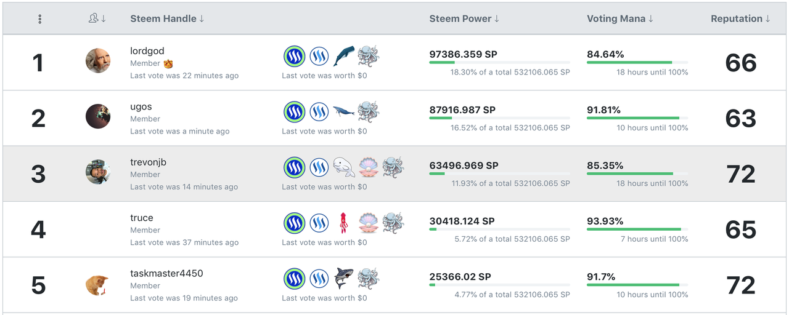Click the clam shell badge in trevonjb's row

(x=369, y=167)
